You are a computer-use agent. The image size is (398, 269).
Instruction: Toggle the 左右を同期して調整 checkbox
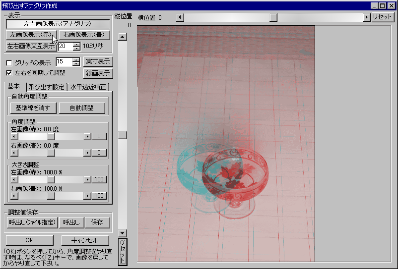tap(9, 72)
